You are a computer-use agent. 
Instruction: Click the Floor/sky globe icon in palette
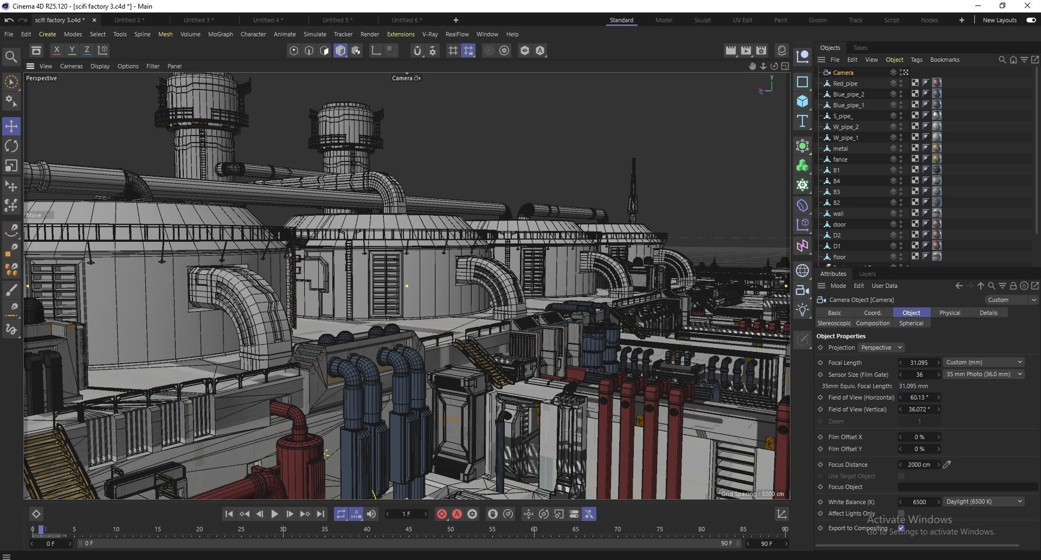coord(802,271)
